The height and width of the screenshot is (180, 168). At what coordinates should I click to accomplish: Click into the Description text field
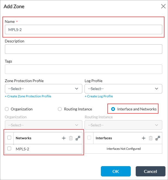(83, 49)
